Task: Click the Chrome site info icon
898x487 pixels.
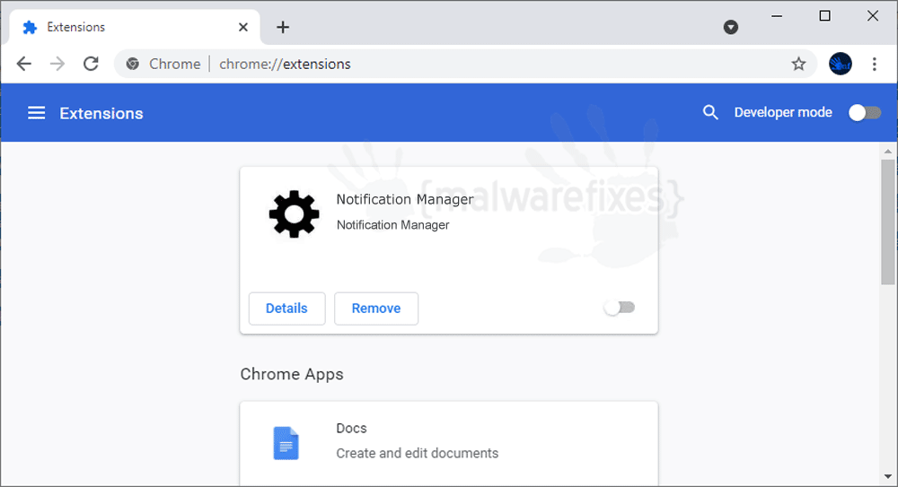Action: pos(133,64)
